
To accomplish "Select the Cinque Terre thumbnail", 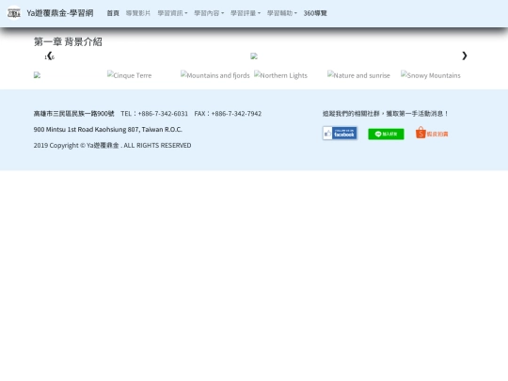I will coord(129,75).
